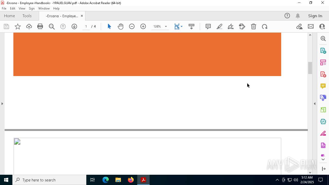Click Sign In

click(315, 16)
